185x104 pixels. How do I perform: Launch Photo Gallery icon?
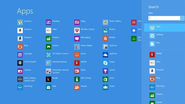tap(105, 22)
